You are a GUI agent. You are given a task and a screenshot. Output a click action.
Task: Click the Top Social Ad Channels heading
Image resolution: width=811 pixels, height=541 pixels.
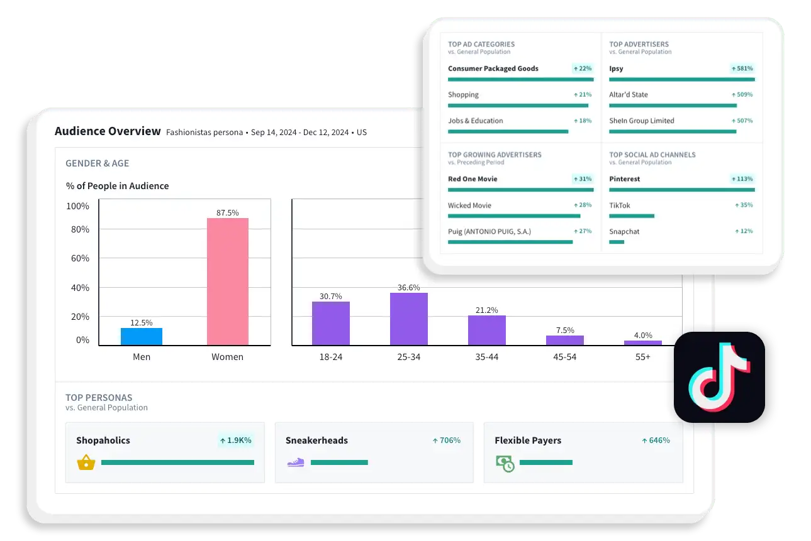[652, 155]
